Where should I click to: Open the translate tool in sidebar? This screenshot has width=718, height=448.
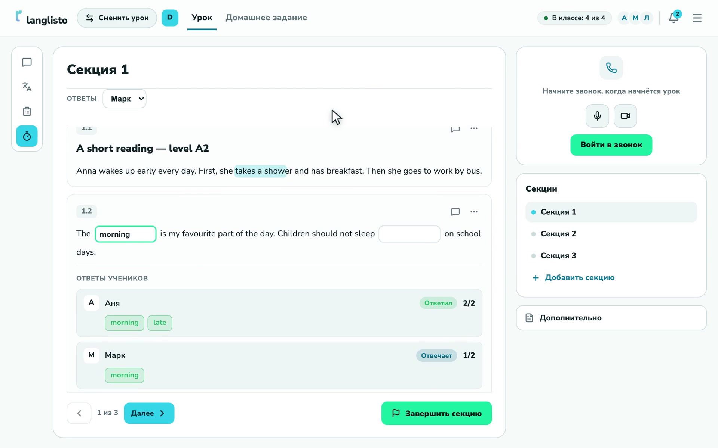point(27,87)
